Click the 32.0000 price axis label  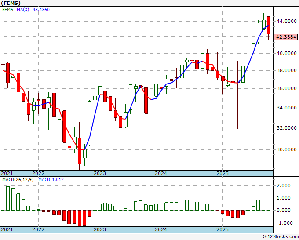pyautogui.click(x=286, y=128)
